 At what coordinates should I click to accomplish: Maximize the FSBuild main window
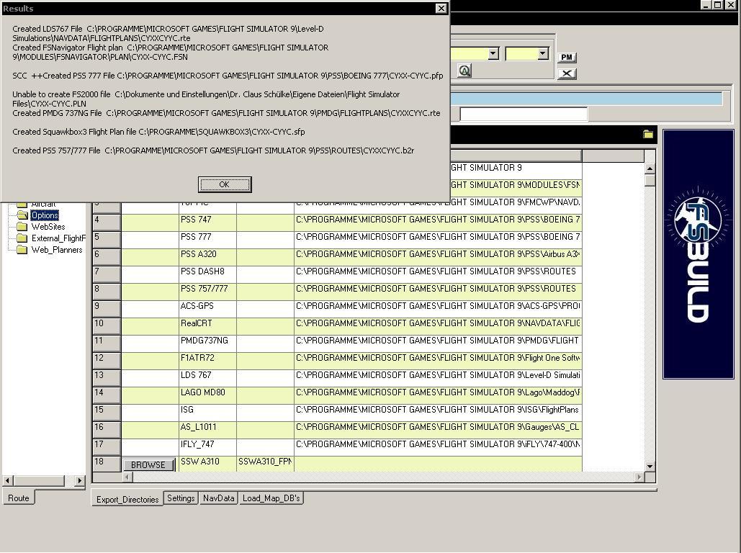717,5
